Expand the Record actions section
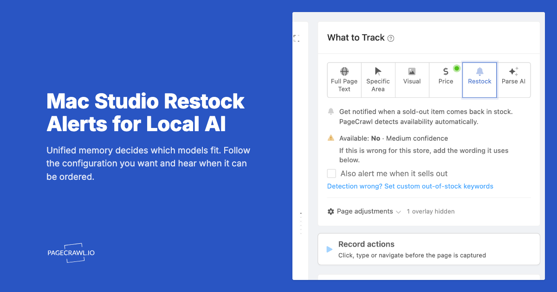The image size is (557, 292). tap(429, 249)
